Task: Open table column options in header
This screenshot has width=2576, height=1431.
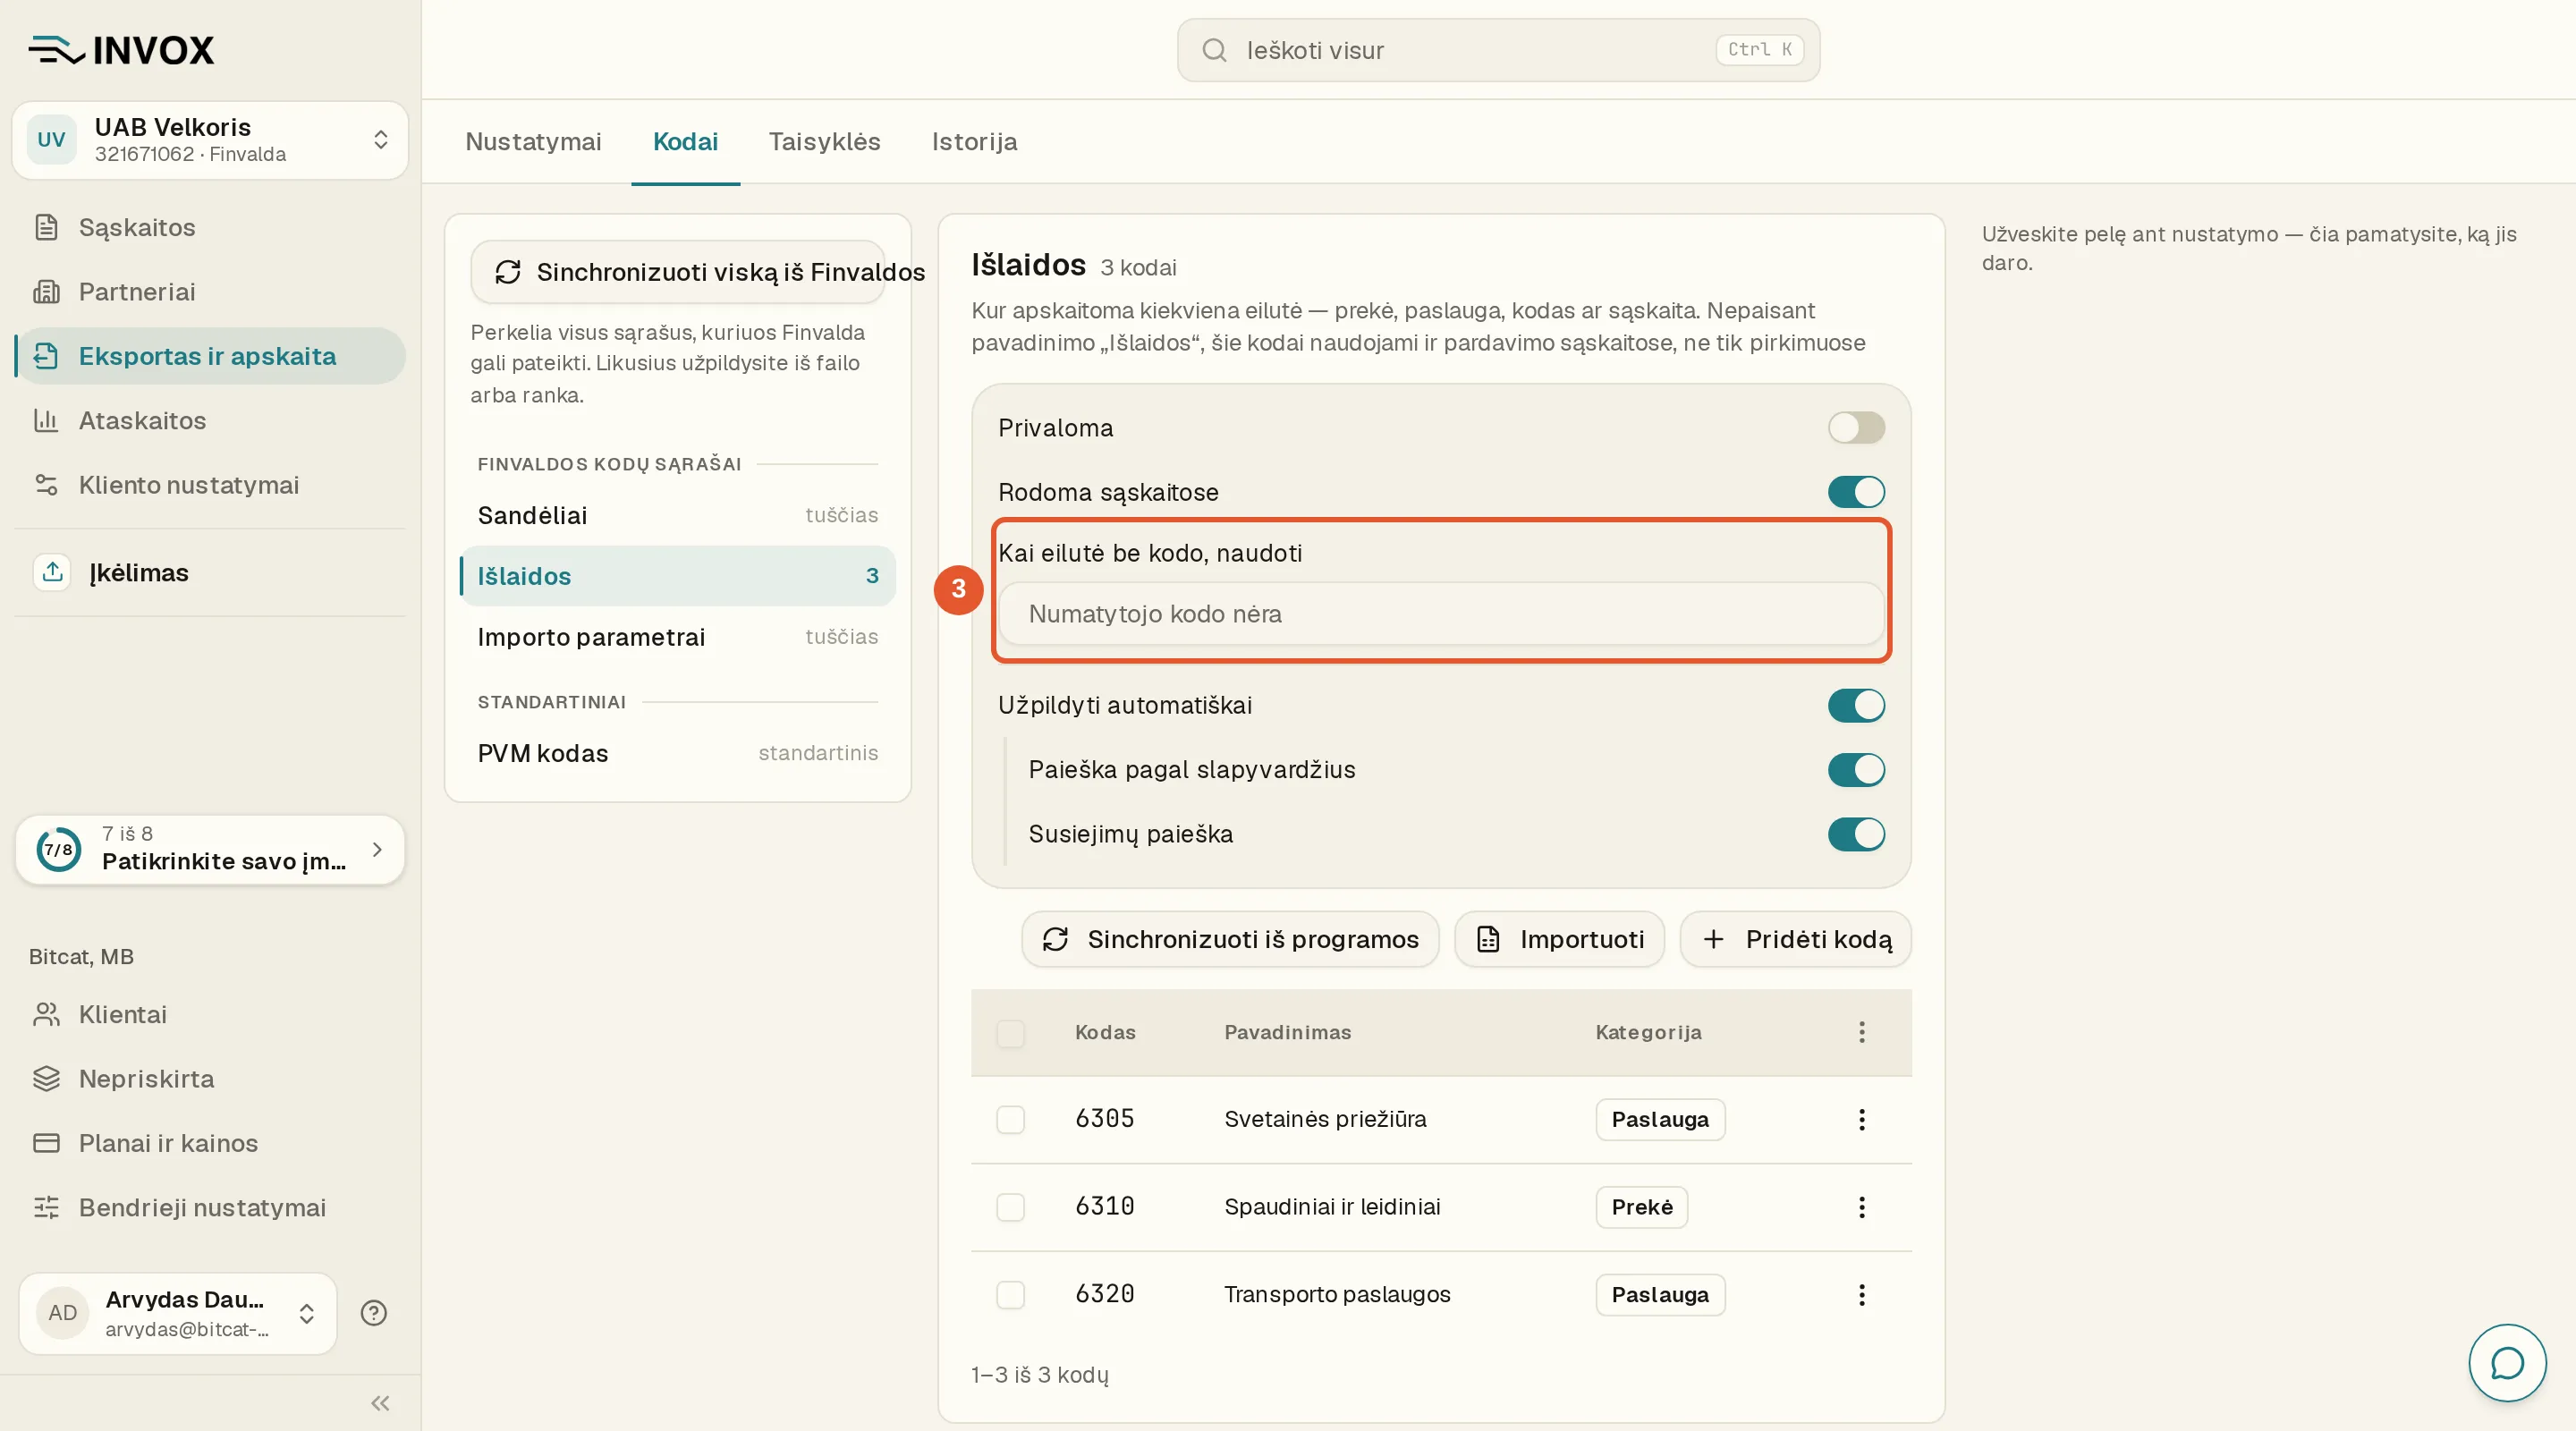Action: [x=1861, y=1032]
